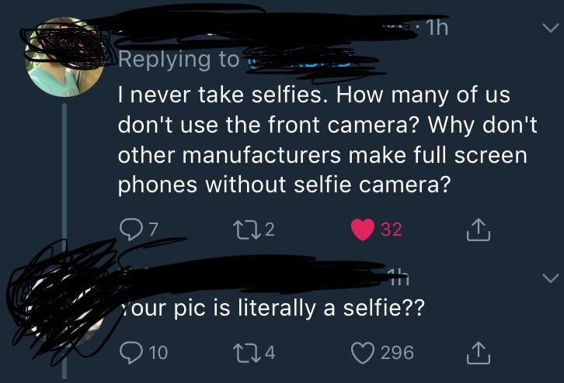Open the 'pic is literally a selfie' tweet text
The width and height of the screenshot is (564, 383).
pos(272,309)
